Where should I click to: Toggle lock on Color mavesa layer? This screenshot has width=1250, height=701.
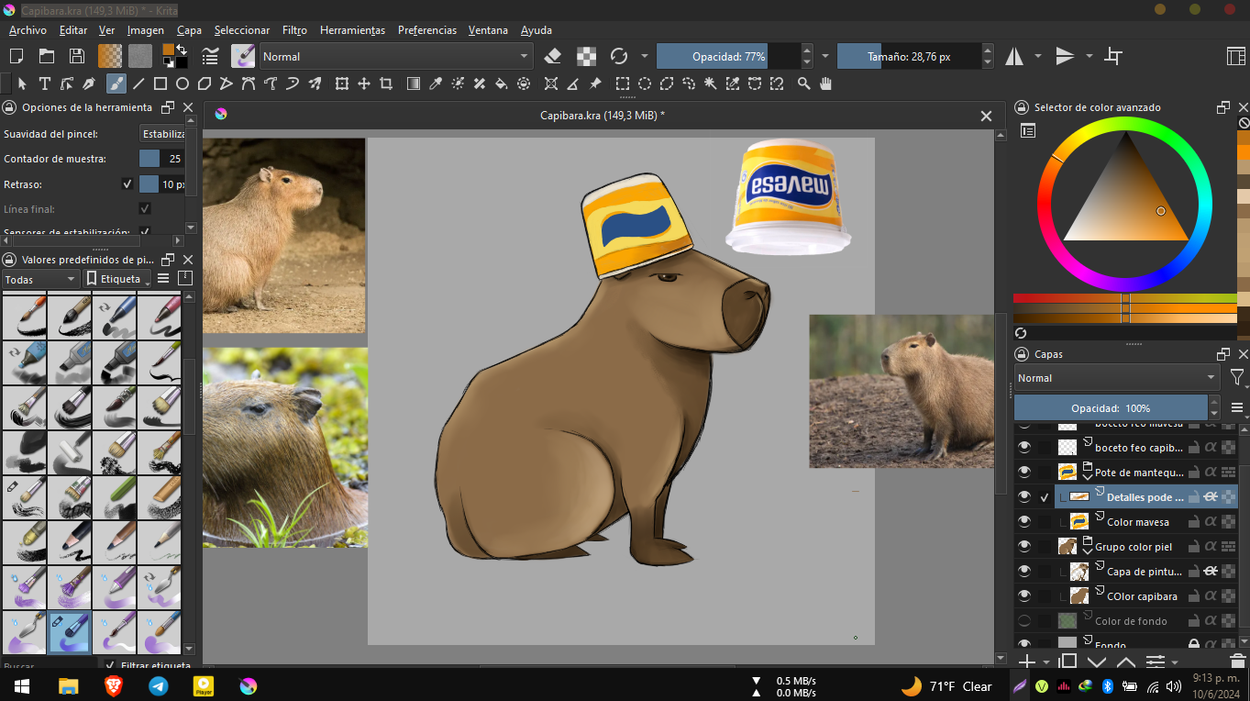(x=1194, y=521)
